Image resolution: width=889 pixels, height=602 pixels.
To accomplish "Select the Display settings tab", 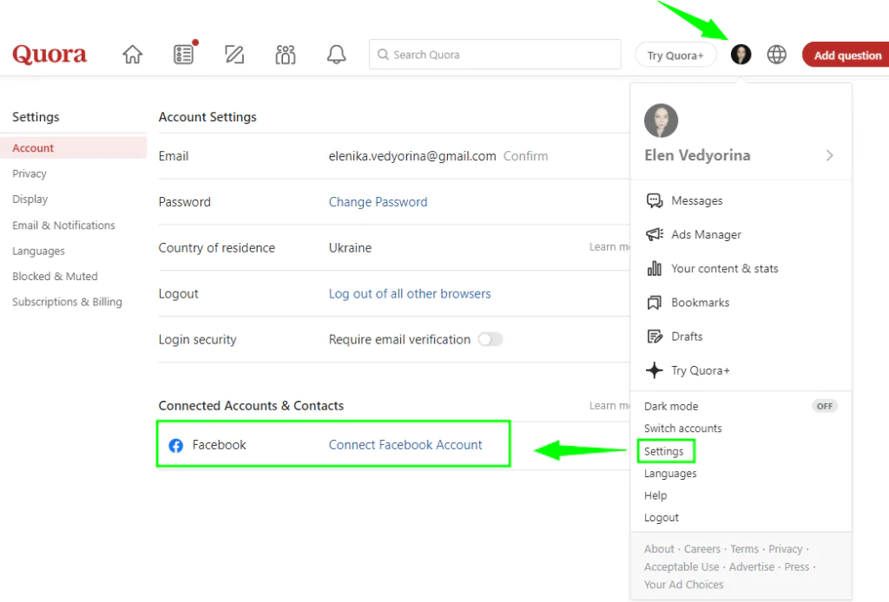I will click(x=30, y=200).
